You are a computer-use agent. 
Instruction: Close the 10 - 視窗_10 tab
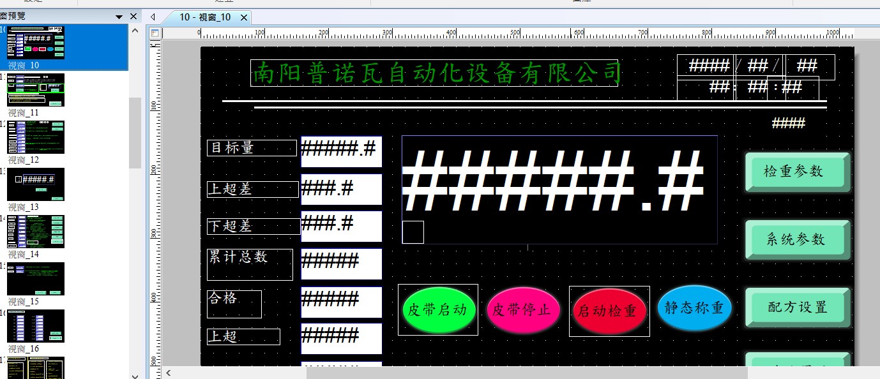(243, 17)
